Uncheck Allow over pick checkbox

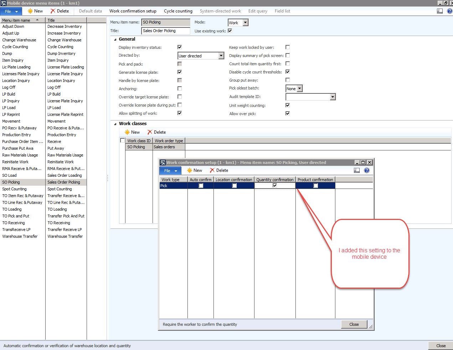[288, 113]
